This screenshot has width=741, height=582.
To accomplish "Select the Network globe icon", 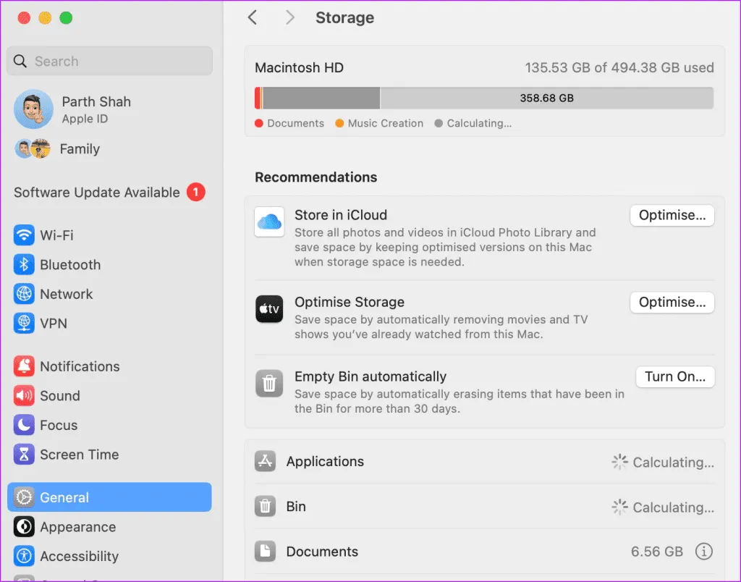I will click(x=24, y=294).
